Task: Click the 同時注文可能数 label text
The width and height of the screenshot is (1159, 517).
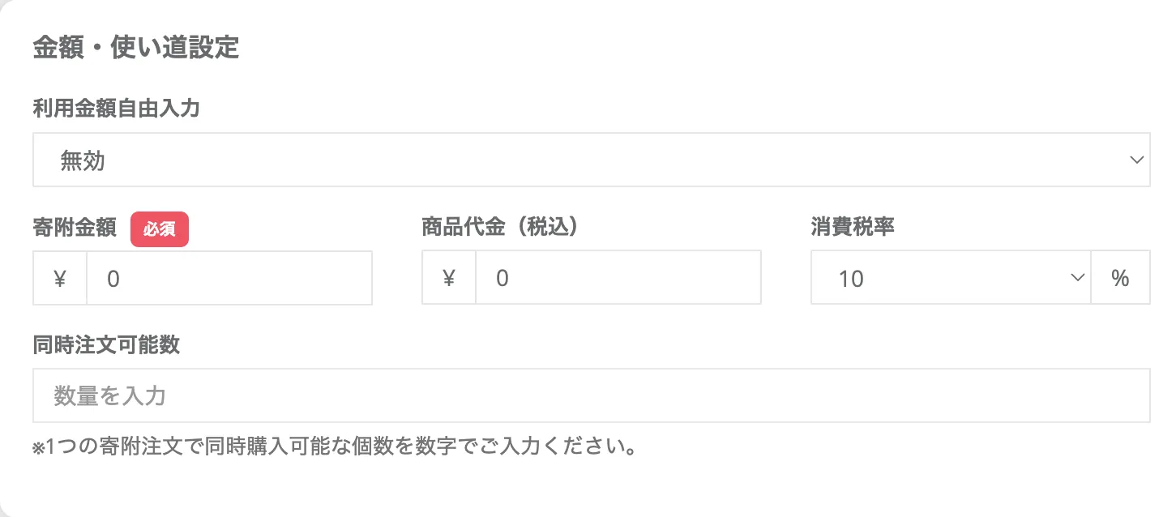Action: point(106,345)
